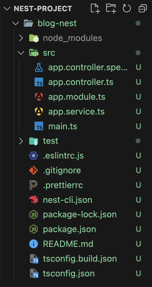Viewport: 152px width, 287px height.
Task: Open app.service.ts file
Action: tap(76, 112)
